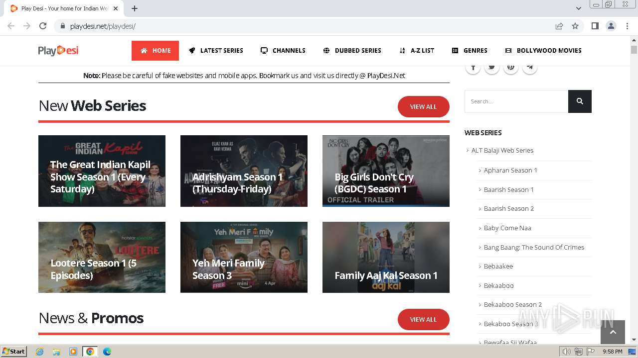The height and width of the screenshot is (358, 638).
Task: Open Chrome three-dot menu
Action: (627, 26)
